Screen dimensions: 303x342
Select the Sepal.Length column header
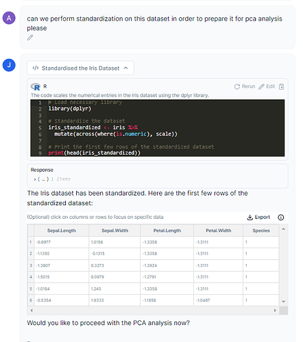tap(62, 231)
